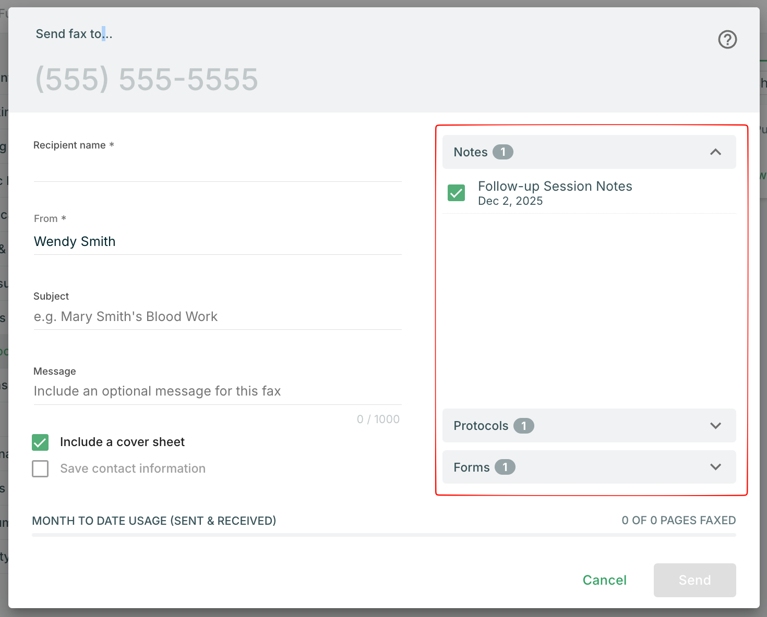Viewport: 767px width, 617px height.
Task: Collapse the Notes section chevron
Action: click(x=715, y=152)
